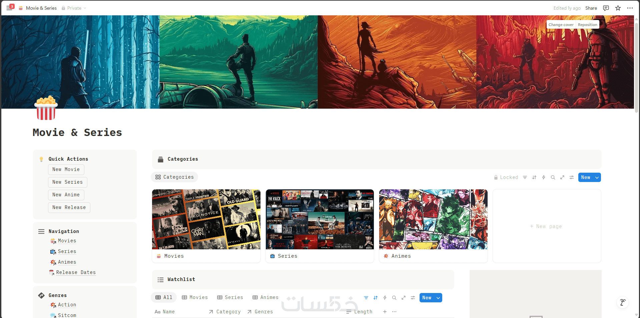The height and width of the screenshot is (318, 640).
Task: Click the Locked database indicator
Action: click(506, 177)
